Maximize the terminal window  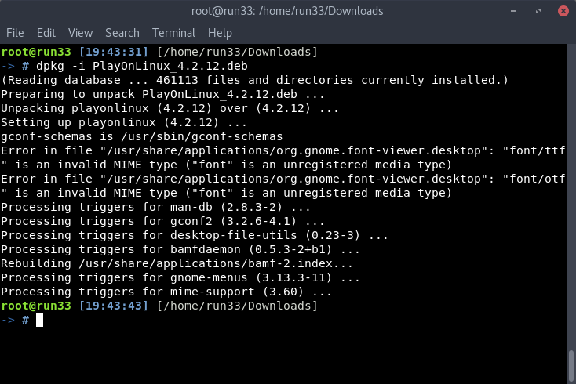point(538,11)
